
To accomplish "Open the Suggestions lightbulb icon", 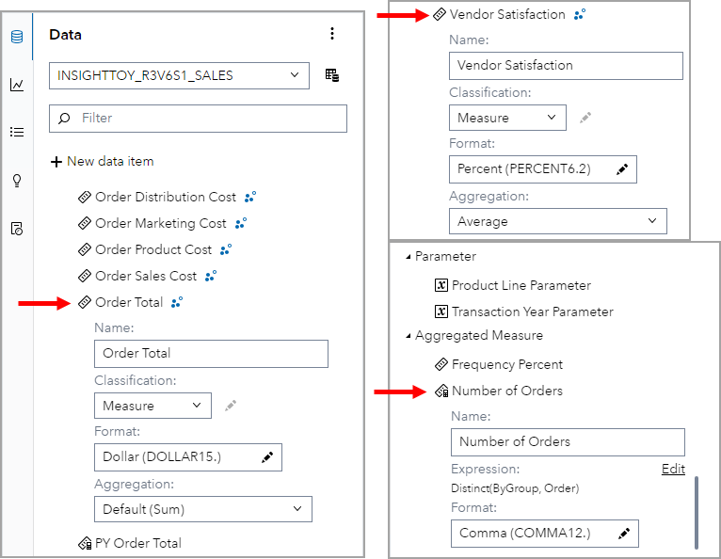I will coord(17,181).
